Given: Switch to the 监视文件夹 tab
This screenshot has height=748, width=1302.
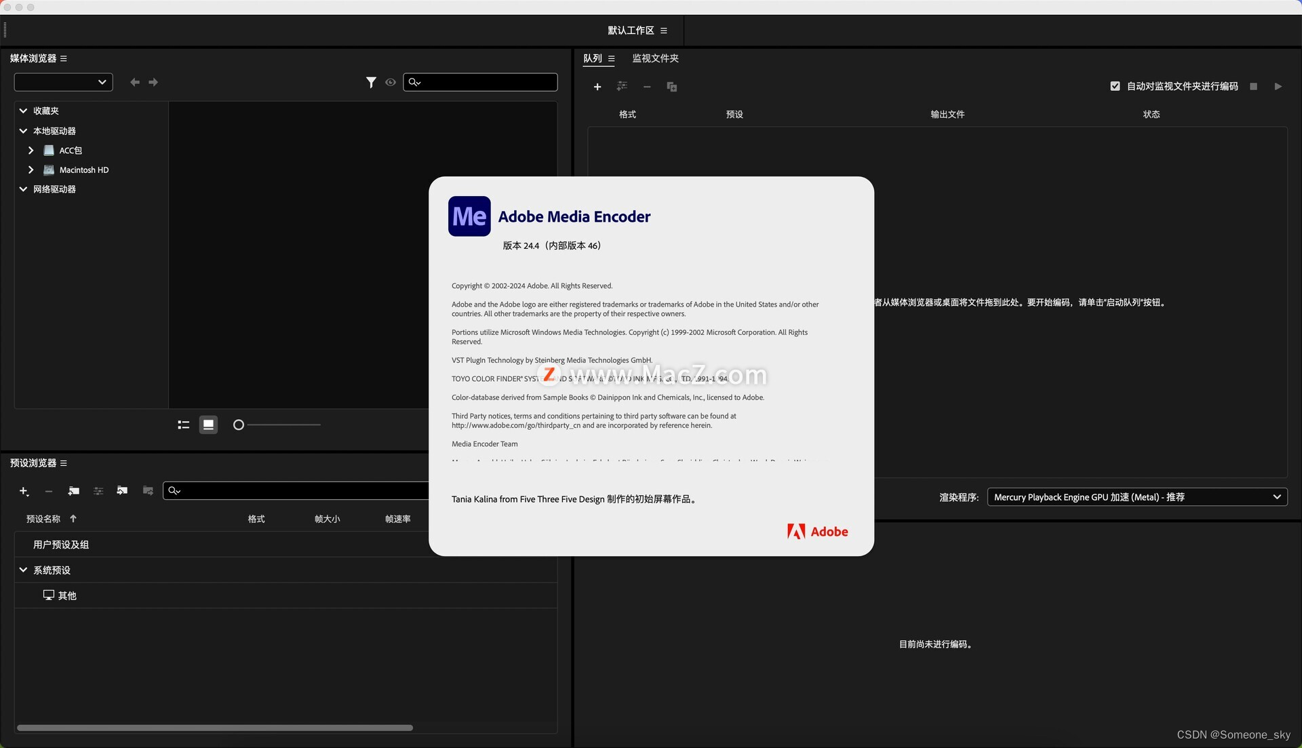Looking at the screenshot, I should 655,58.
